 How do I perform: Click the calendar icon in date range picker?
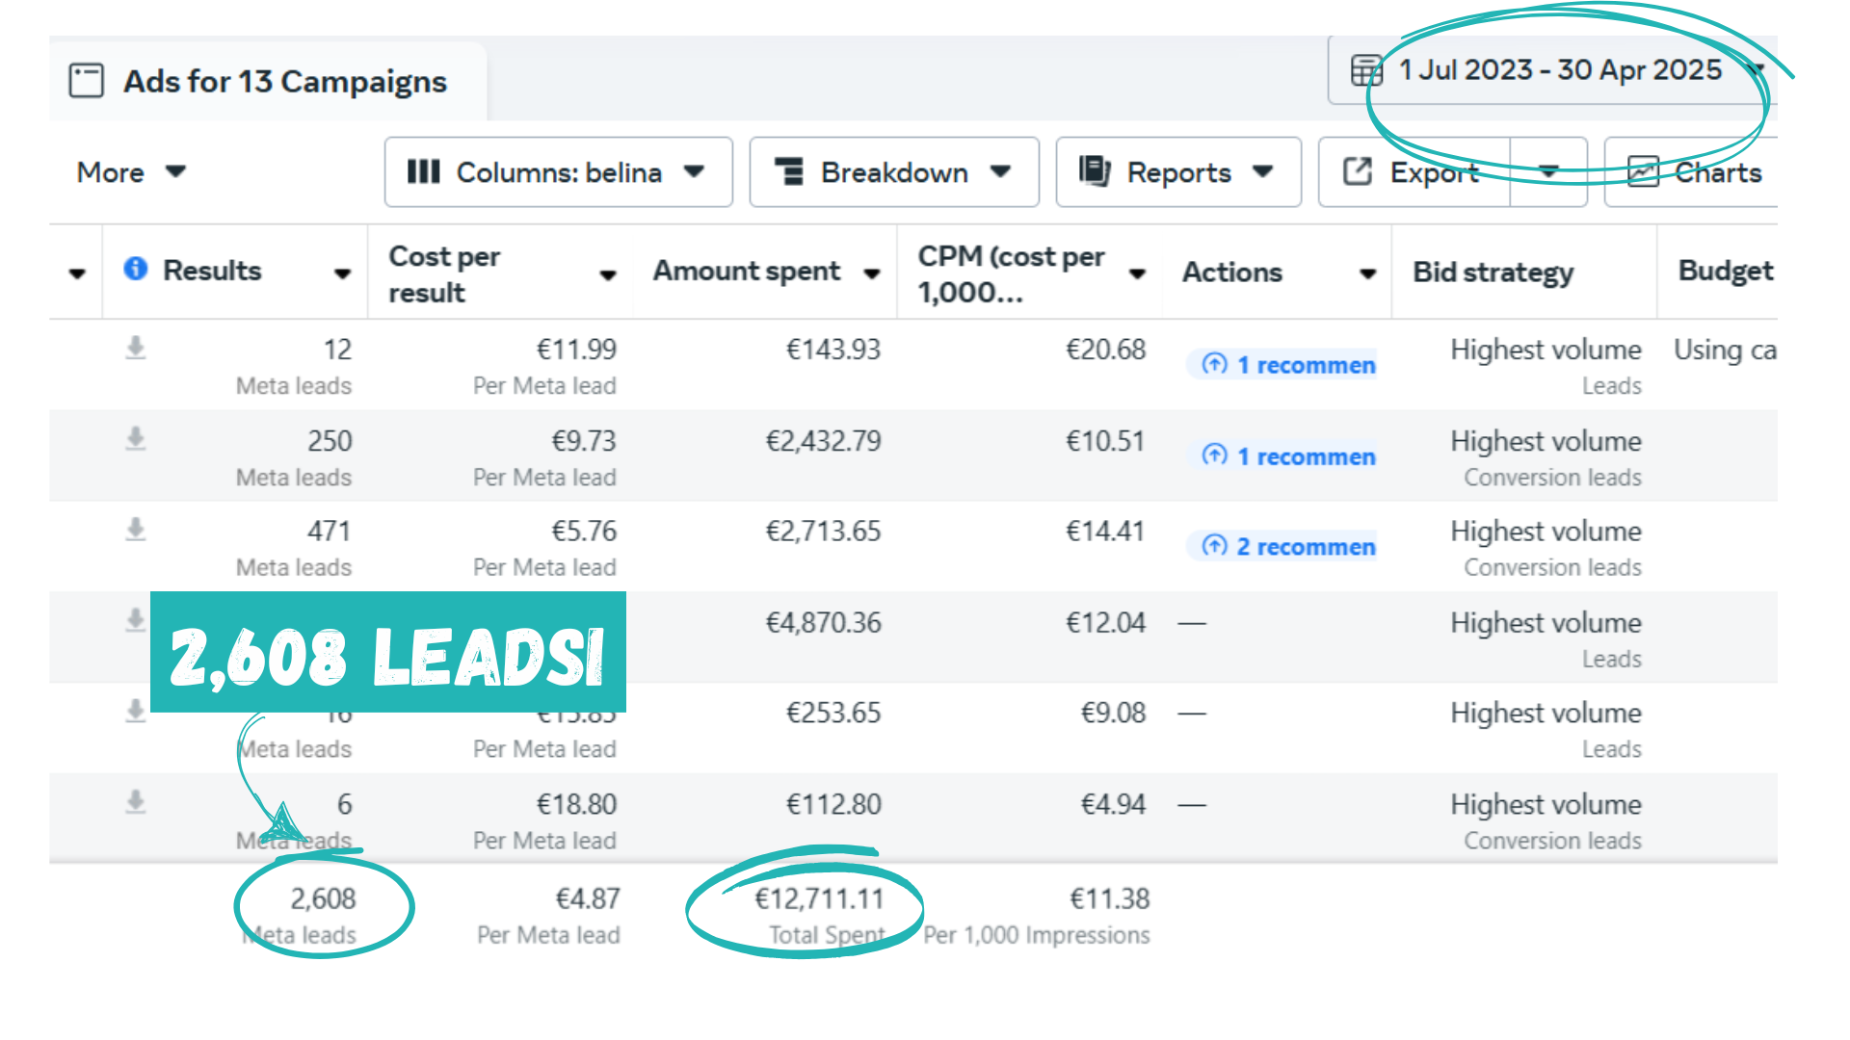(1365, 70)
